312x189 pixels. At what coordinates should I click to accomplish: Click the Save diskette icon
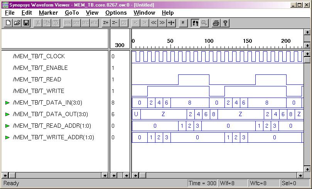pyautogui.click(x=26, y=23)
